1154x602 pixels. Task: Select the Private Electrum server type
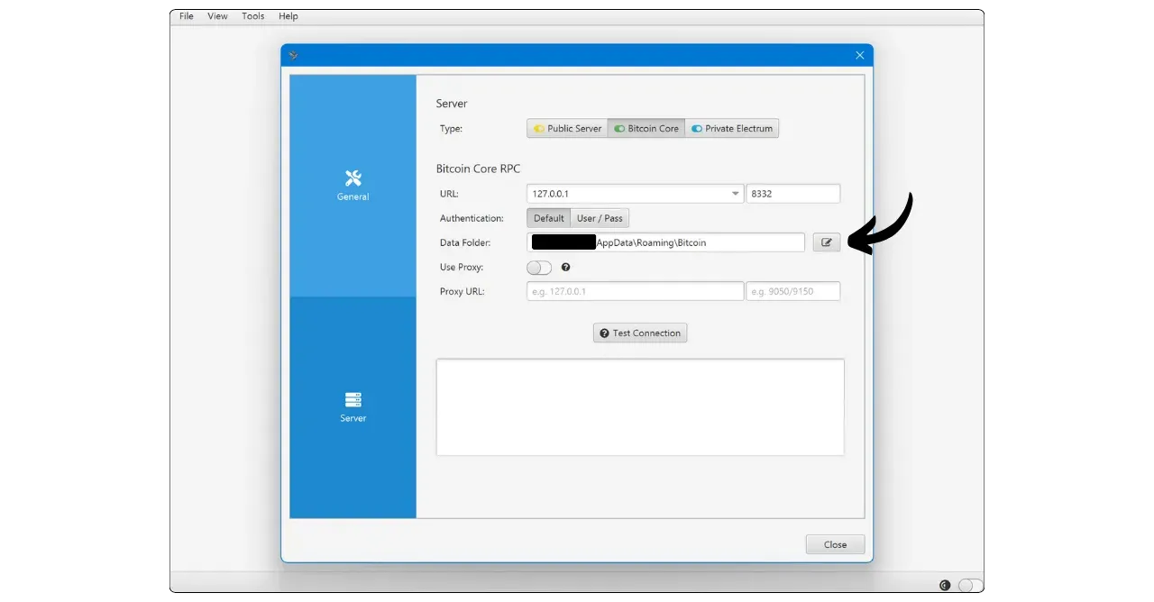click(732, 129)
